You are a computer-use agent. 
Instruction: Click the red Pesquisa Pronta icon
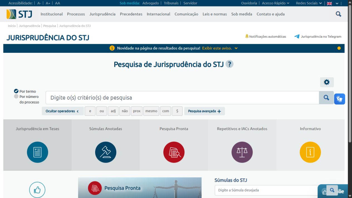pyautogui.click(x=174, y=152)
